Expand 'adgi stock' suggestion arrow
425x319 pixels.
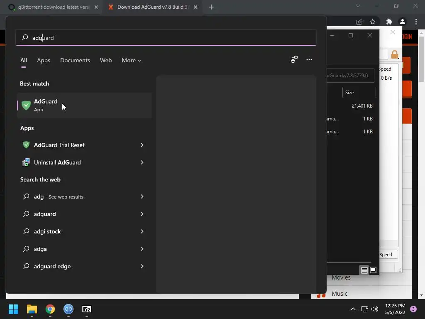point(142,231)
